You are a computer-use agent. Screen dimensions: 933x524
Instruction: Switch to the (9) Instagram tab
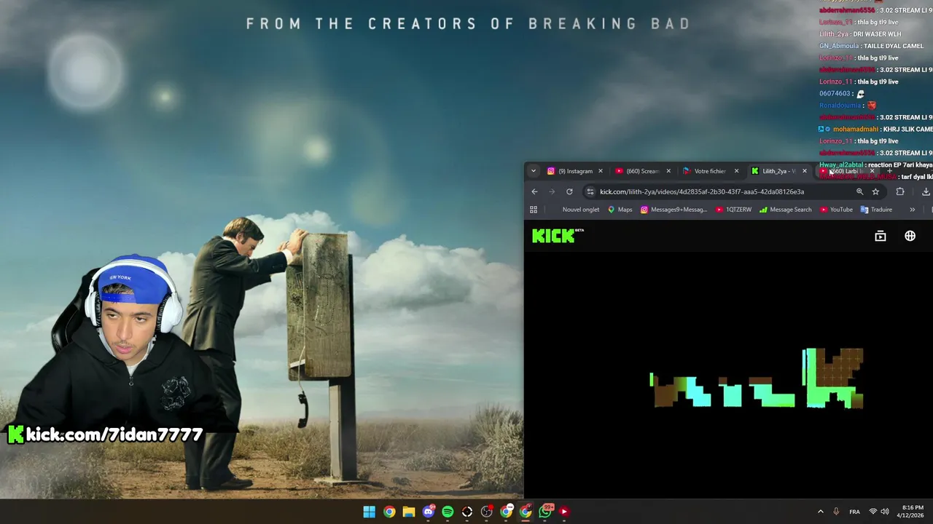pyautogui.click(x=575, y=171)
